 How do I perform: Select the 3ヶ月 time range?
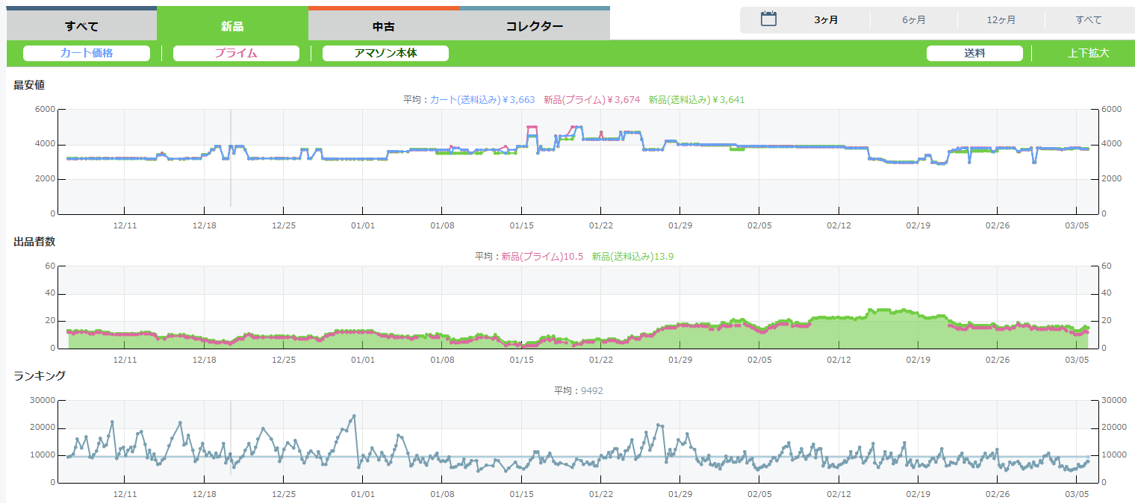click(826, 20)
